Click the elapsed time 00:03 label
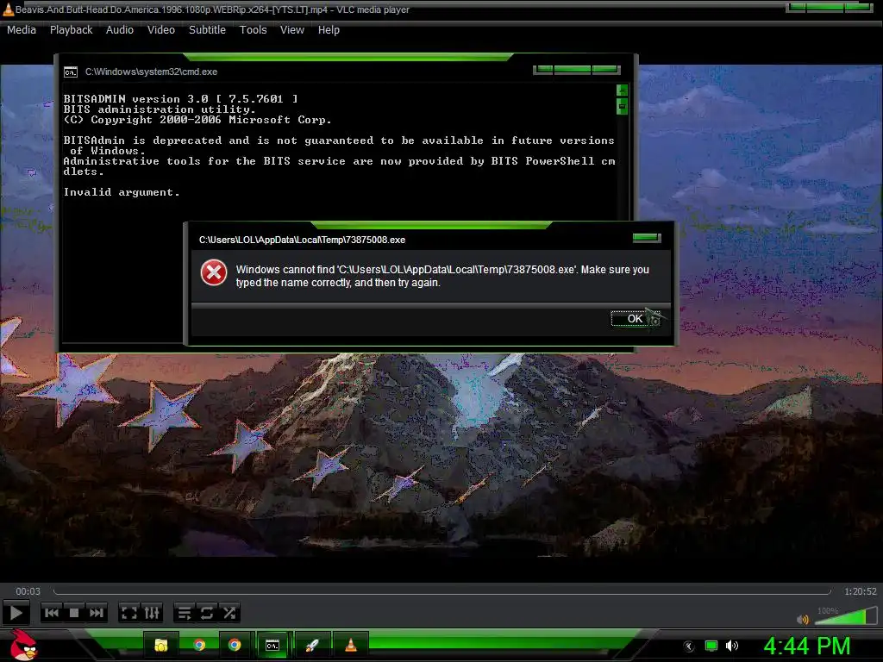The height and width of the screenshot is (662, 883). click(28, 591)
